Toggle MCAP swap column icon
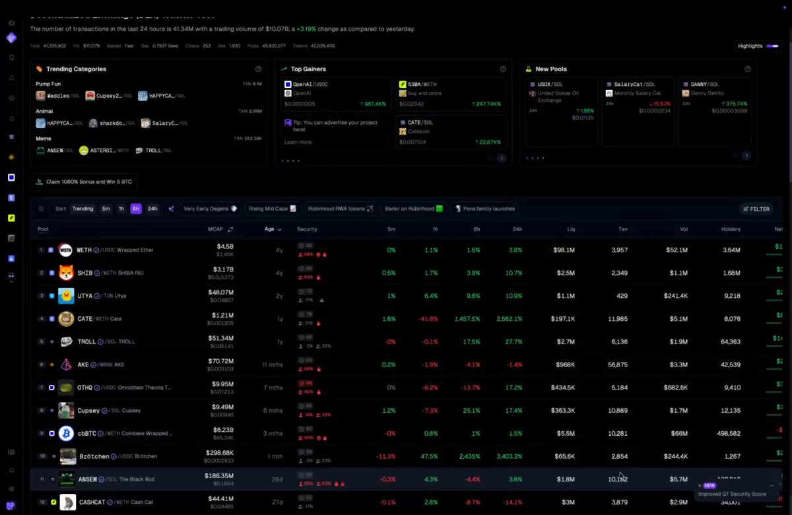 coord(230,229)
